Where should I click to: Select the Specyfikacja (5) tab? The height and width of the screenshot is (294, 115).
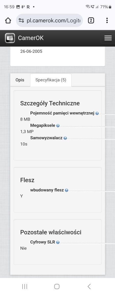tap(51, 80)
